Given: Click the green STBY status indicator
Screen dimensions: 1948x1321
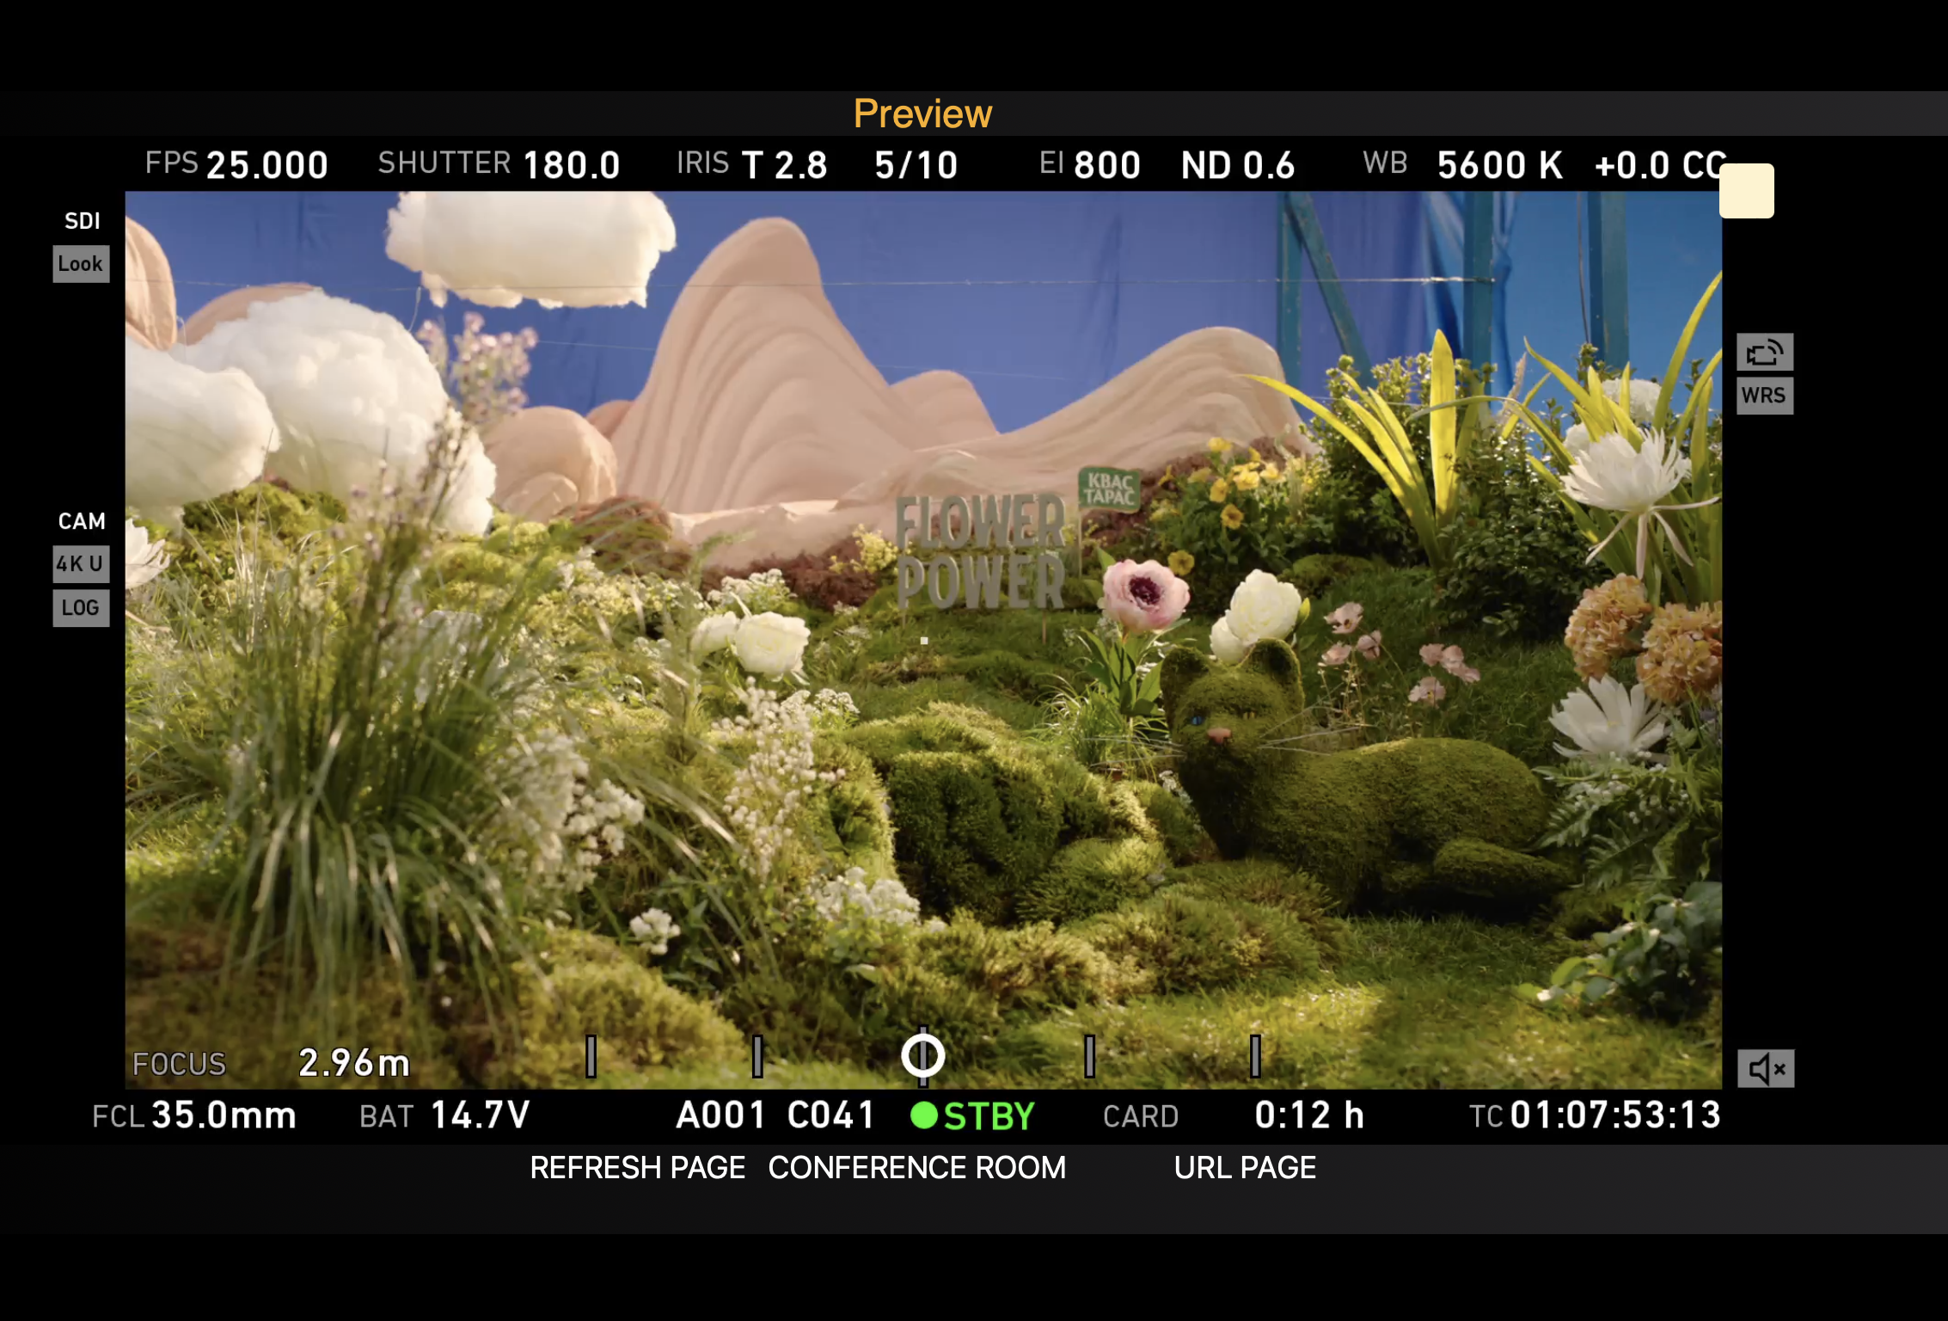Looking at the screenshot, I should (973, 1115).
